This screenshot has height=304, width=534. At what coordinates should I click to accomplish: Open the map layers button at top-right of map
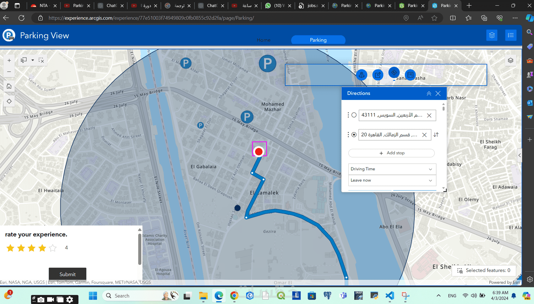click(x=510, y=60)
